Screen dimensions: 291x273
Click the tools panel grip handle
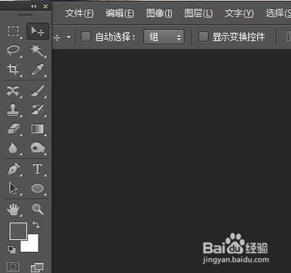coord(26,15)
